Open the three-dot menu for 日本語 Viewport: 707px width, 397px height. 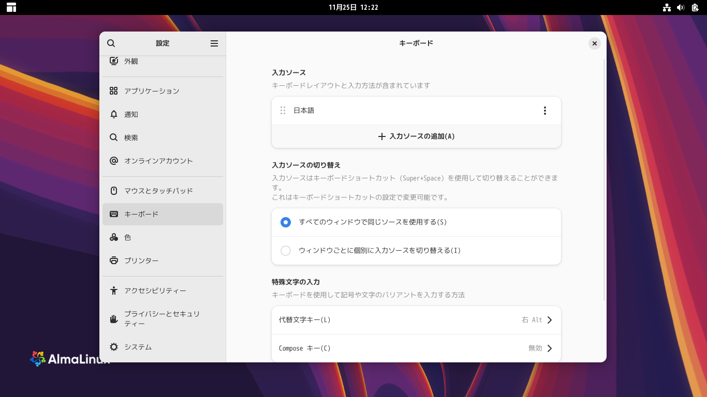tap(544, 111)
